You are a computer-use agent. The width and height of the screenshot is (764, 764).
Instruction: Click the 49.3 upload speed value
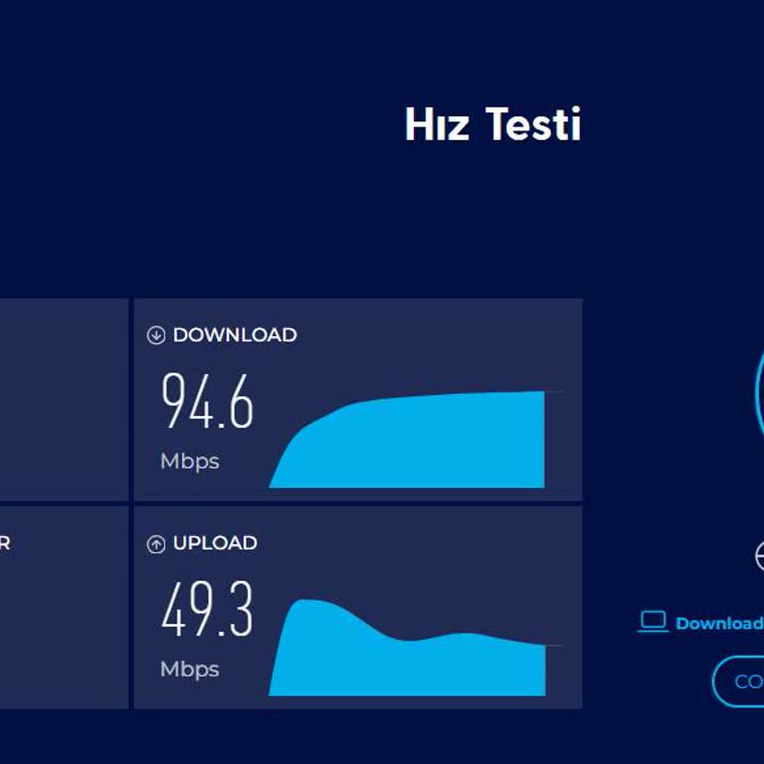coord(207,609)
